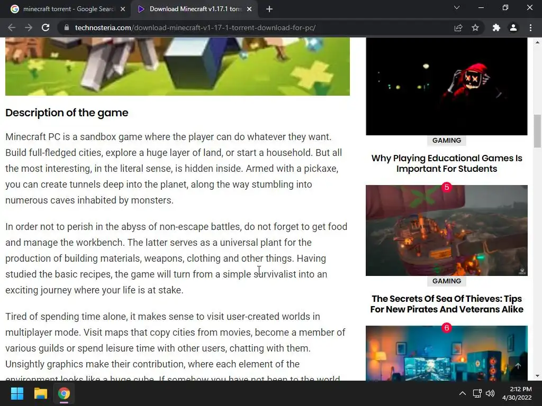Close the Download Minecraft v1.17.1 tab

click(249, 9)
